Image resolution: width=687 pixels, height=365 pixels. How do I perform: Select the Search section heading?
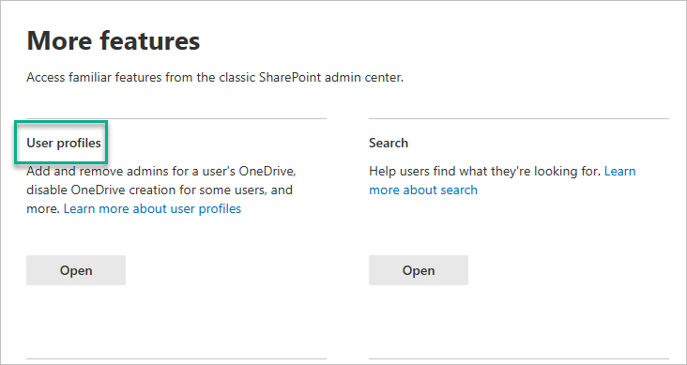pos(389,143)
